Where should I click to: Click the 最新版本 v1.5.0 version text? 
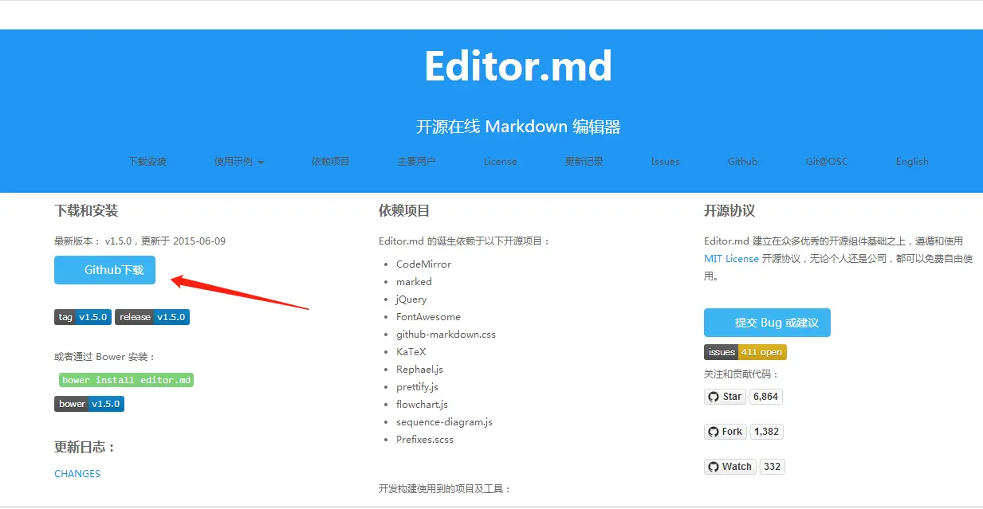point(140,241)
